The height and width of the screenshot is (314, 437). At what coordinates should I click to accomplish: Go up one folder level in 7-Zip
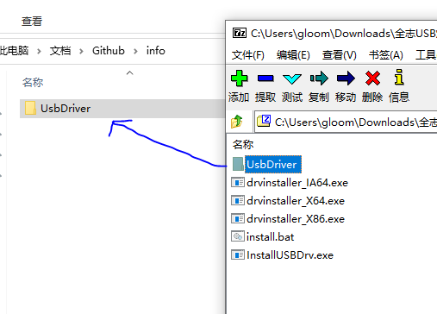click(237, 122)
